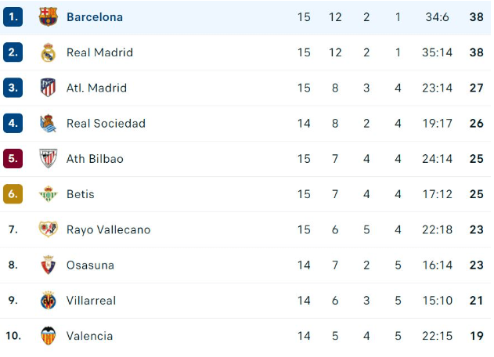Click the maroon rank 5 badge
This screenshot has width=494, height=357.
coord(13,158)
